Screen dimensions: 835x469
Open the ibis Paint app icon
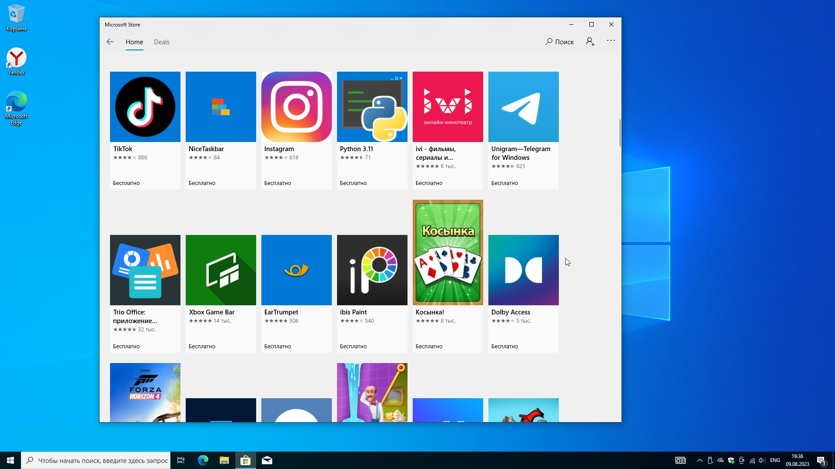click(x=372, y=270)
